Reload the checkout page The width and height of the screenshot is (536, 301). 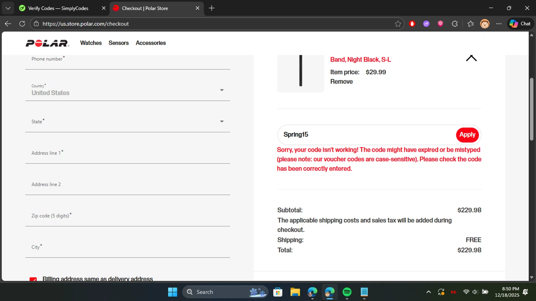click(x=22, y=24)
